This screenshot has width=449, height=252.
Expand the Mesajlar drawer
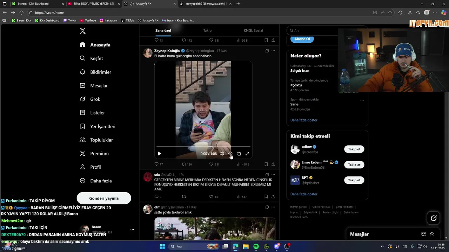(x=432, y=234)
